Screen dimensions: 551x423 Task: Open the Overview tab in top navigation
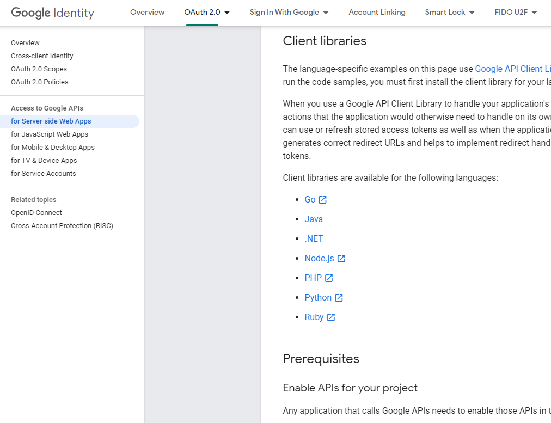coord(147,13)
